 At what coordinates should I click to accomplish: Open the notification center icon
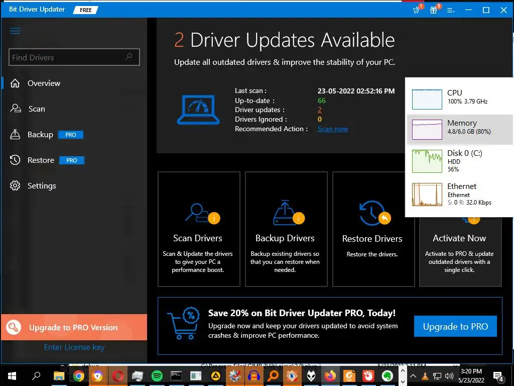click(498, 377)
